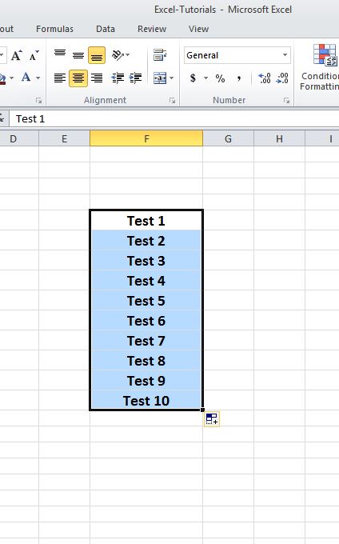Apply Percent Style format
339x544 pixels.
point(220,78)
